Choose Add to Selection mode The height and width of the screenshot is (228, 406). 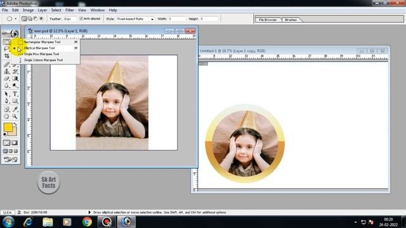tap(30, 19)
